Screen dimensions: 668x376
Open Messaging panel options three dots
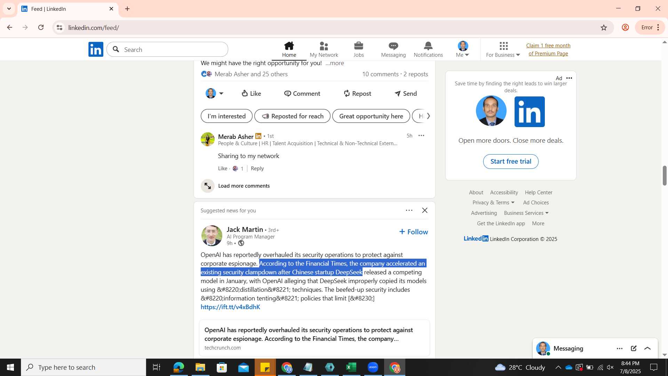[620, 348]
